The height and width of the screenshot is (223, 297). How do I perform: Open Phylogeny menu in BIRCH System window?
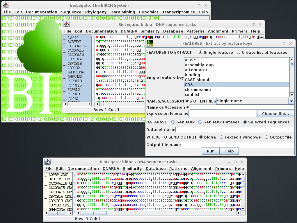pyautogui.click(x=96, y=12)
